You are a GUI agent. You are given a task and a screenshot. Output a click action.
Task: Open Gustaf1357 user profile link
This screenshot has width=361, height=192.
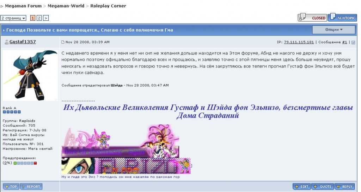[x=23, y=42]
